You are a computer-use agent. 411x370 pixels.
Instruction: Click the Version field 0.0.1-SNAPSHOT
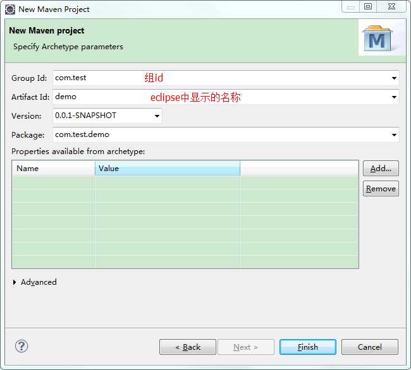pos(107,116)
